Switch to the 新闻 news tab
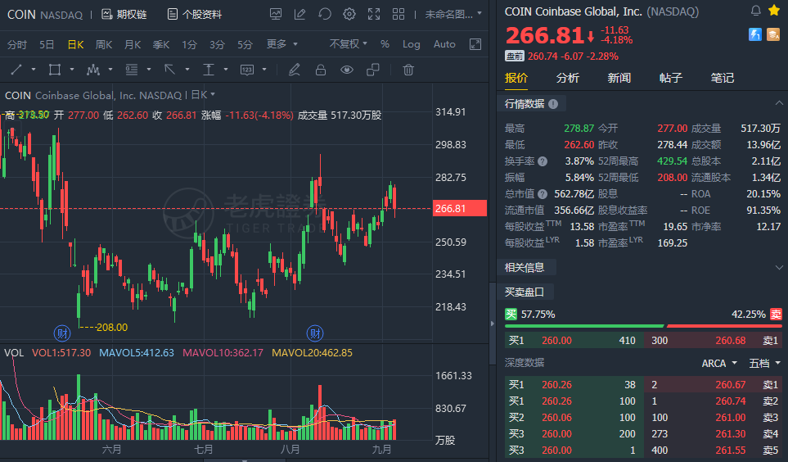Image resolution: width=788 pixels, height=462 pixels. point(619,78)
